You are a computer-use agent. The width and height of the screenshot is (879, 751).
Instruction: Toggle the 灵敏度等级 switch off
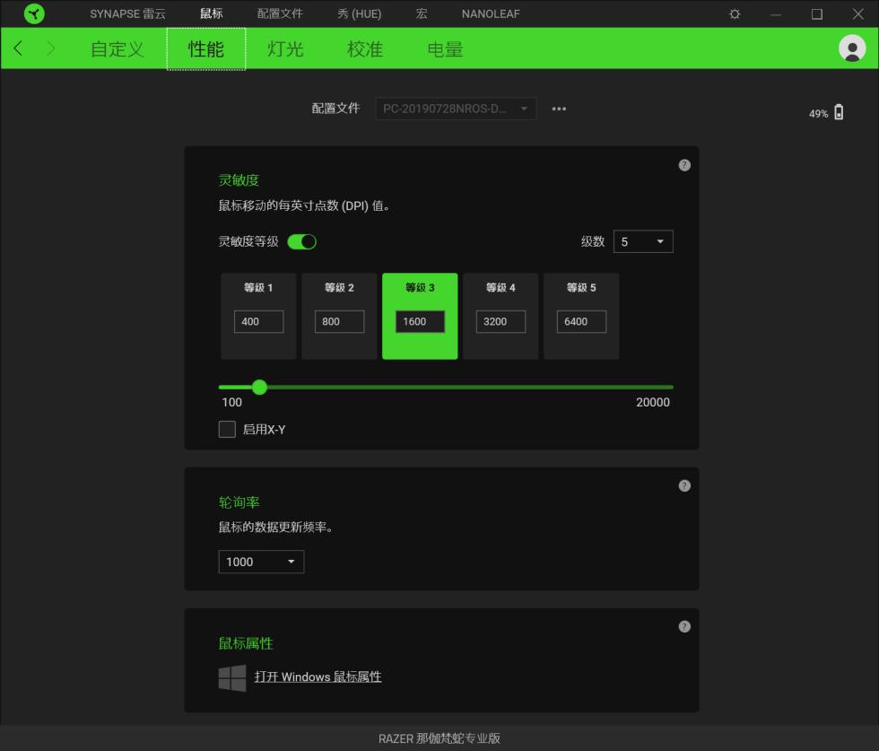point(302,241)
